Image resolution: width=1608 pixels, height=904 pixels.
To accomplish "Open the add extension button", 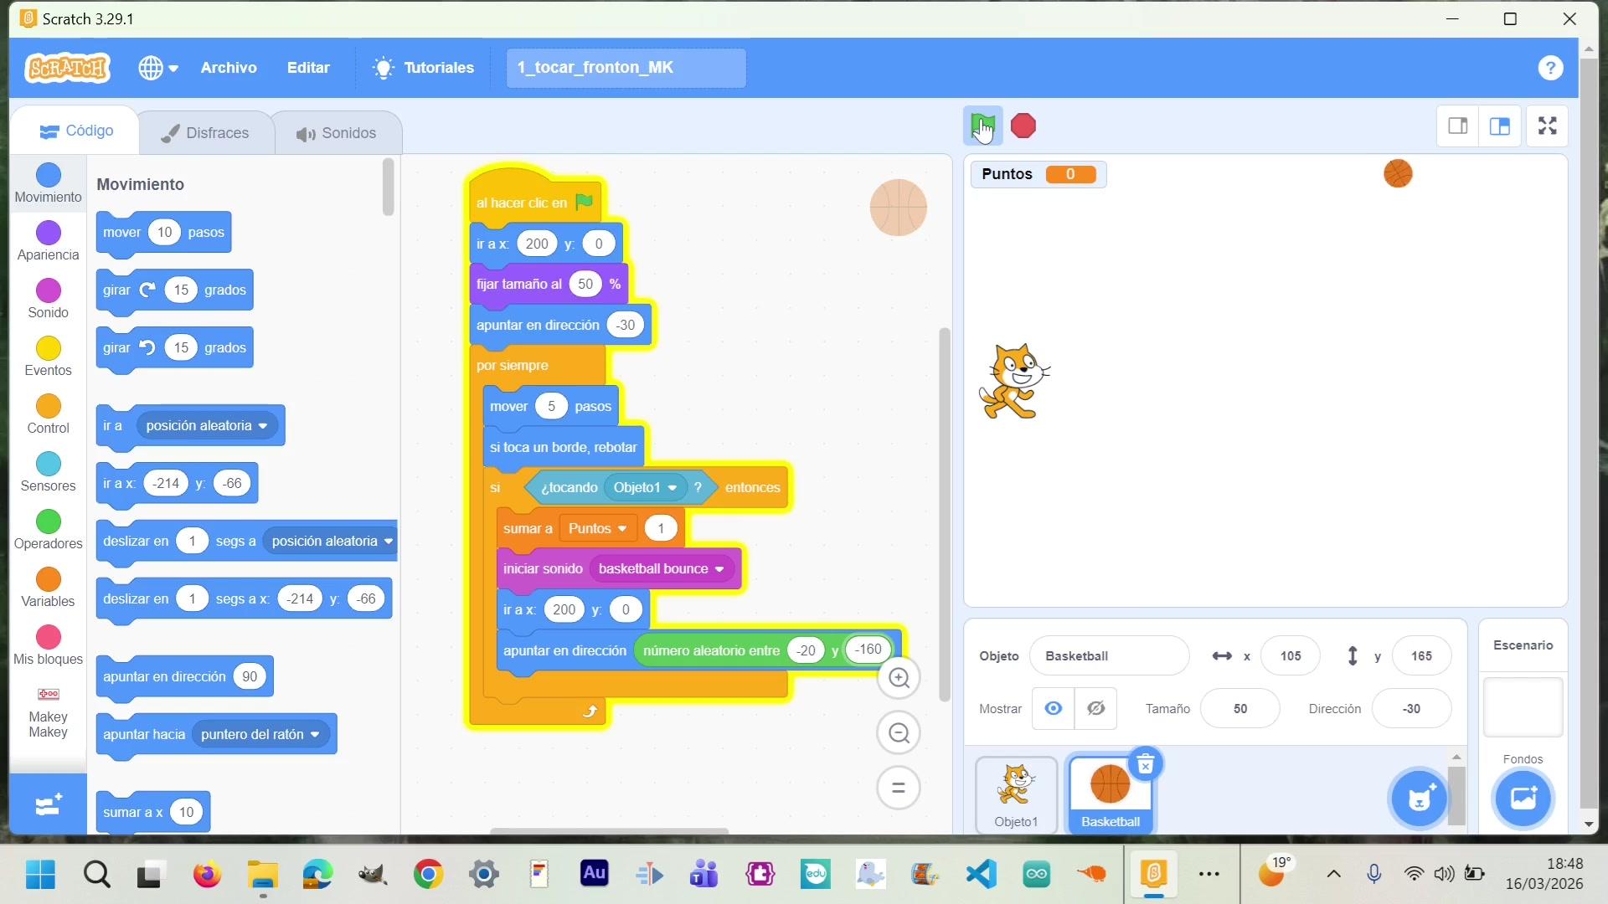I will [48, 805].
